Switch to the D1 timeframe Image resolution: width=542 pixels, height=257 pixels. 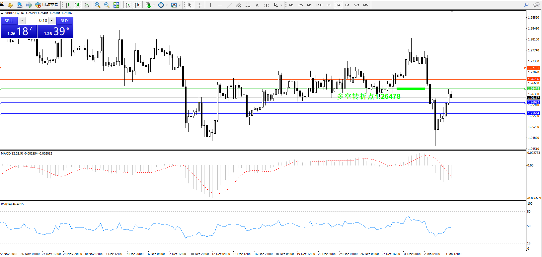347,5
